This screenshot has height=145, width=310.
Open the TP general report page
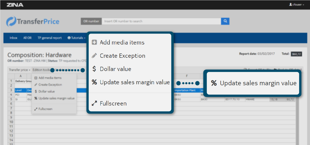49,38
